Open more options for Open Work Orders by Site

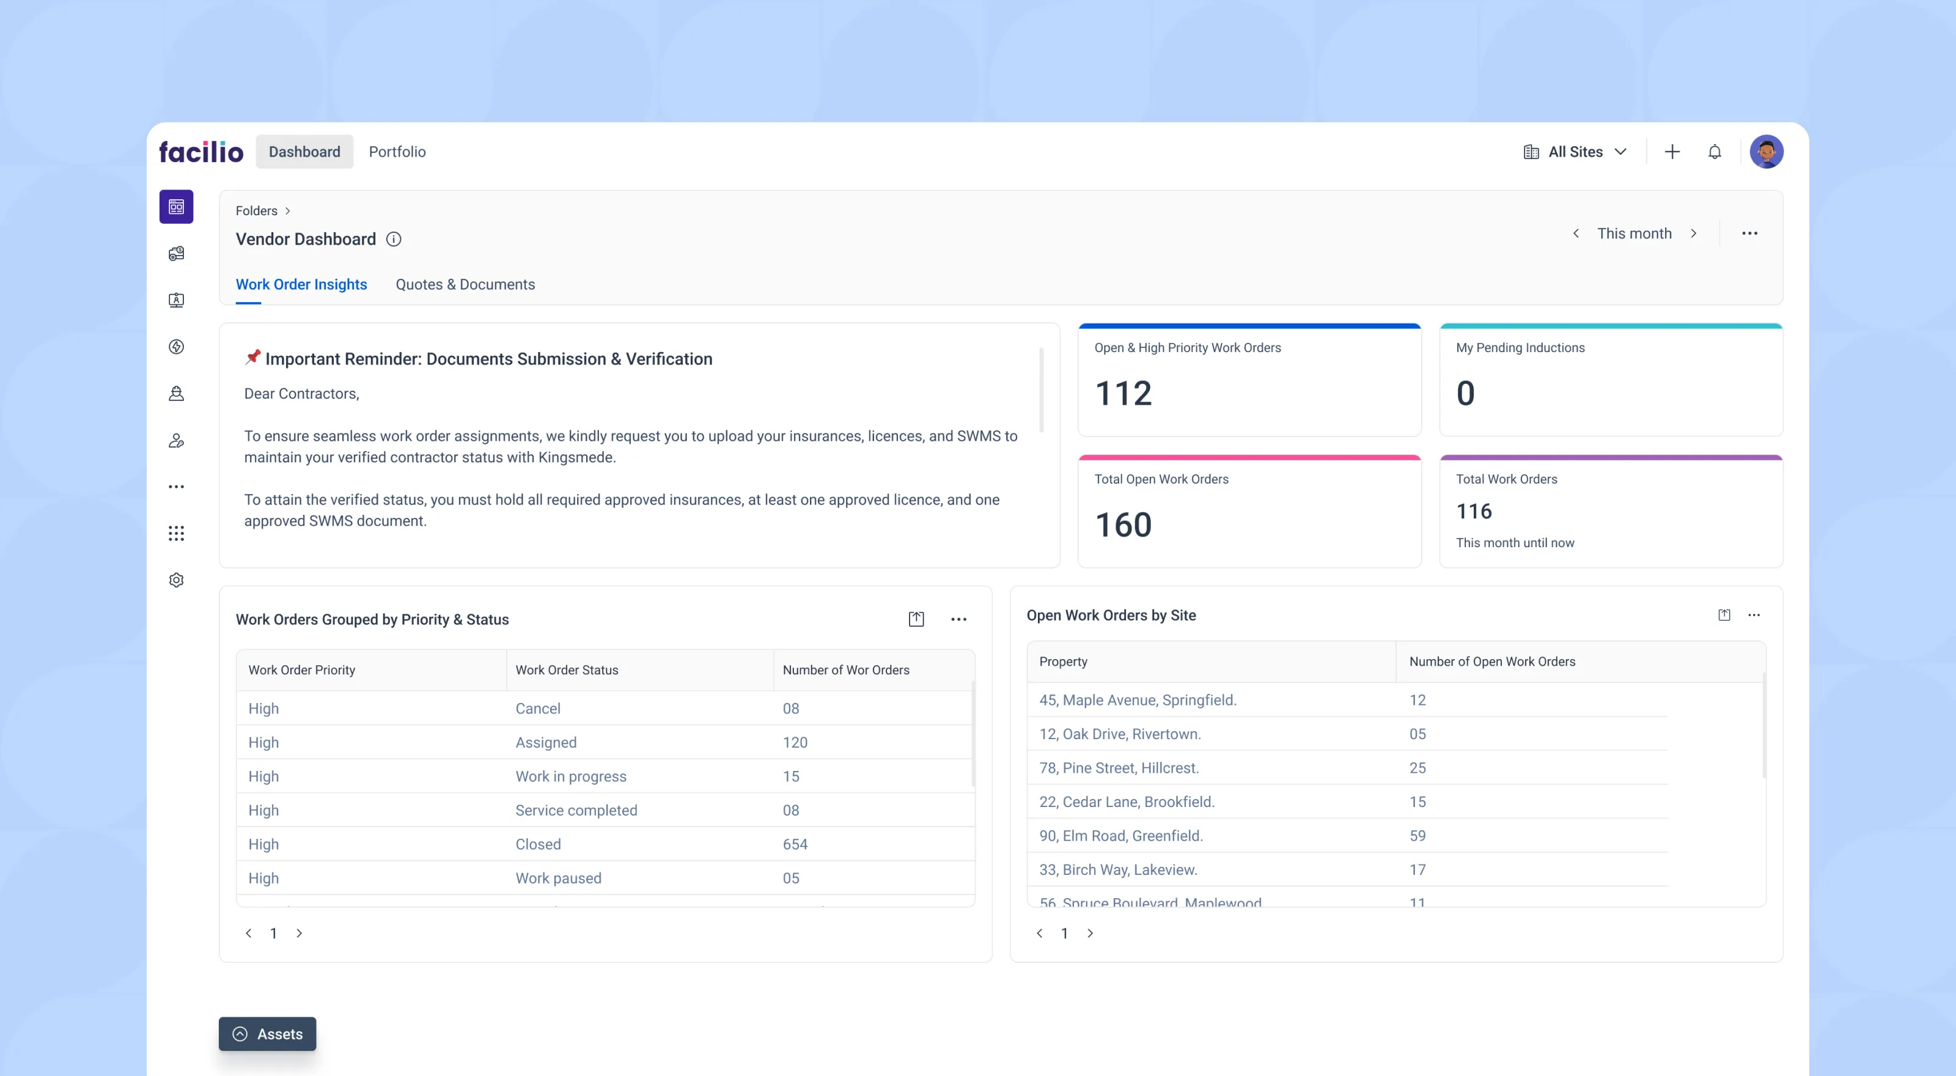[1754, 615]
